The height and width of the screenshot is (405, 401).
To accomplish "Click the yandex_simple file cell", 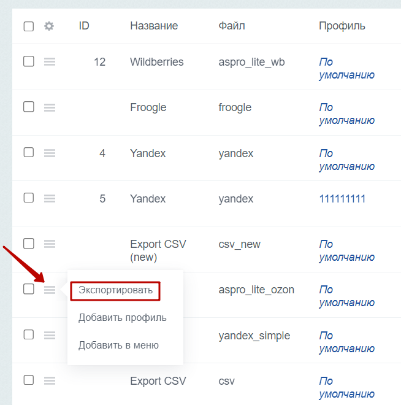I will (x=254, y=336).
